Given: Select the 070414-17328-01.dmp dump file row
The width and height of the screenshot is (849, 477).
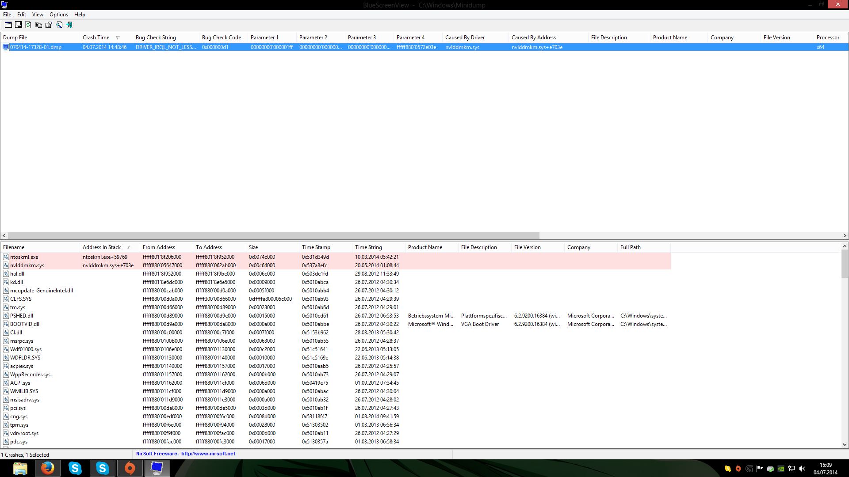Looking at the screenshot, I should tap(36, 47).
